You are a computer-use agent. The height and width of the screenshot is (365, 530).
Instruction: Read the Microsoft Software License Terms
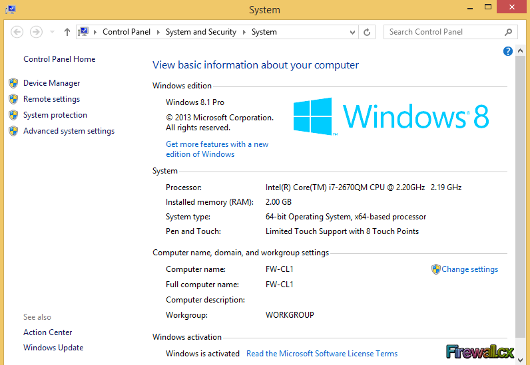pyautogui.click(x=322, y=354)
